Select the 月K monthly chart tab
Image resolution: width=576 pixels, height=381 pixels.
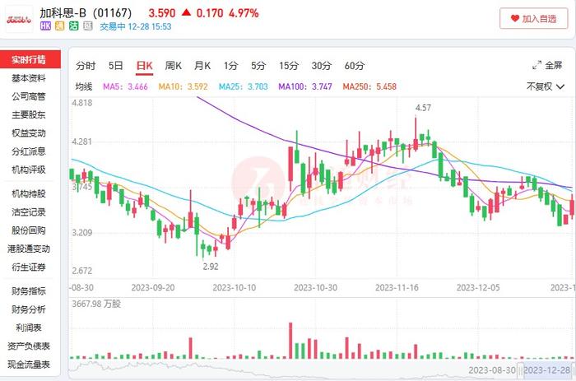coord(202,66)
